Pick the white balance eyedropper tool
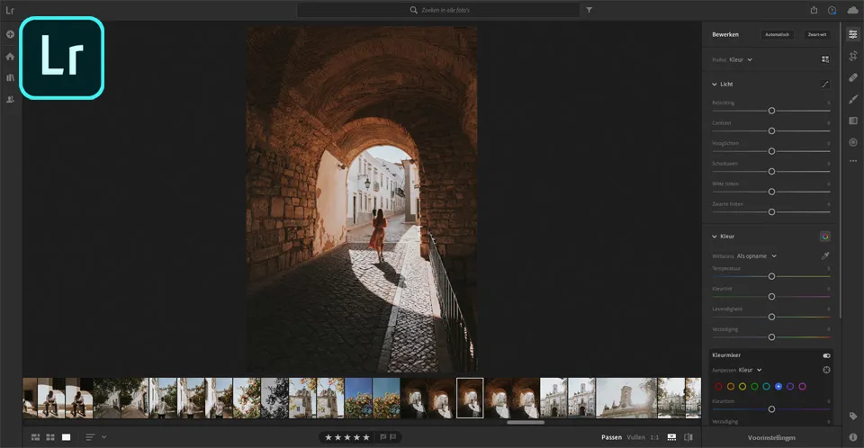Viewport: 864px width, 448px height. point(825,255)
